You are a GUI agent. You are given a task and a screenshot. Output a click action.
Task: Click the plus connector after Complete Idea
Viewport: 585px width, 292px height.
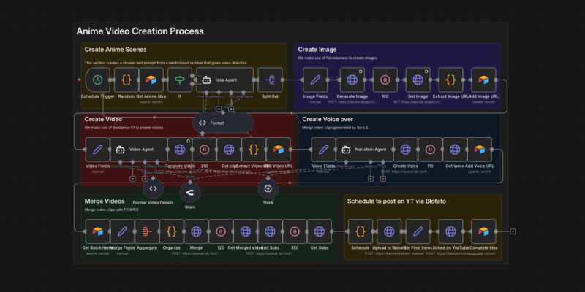513,231
